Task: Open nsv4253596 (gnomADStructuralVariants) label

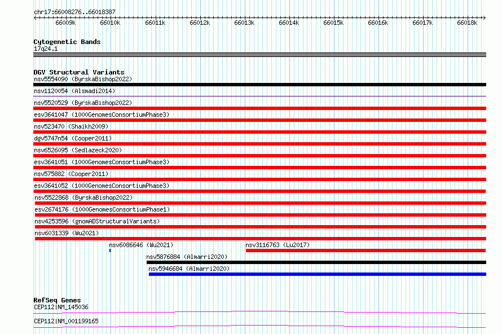Action: (x=97, y=221)
